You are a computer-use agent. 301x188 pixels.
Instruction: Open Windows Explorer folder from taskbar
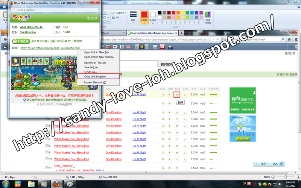point(31,184)
